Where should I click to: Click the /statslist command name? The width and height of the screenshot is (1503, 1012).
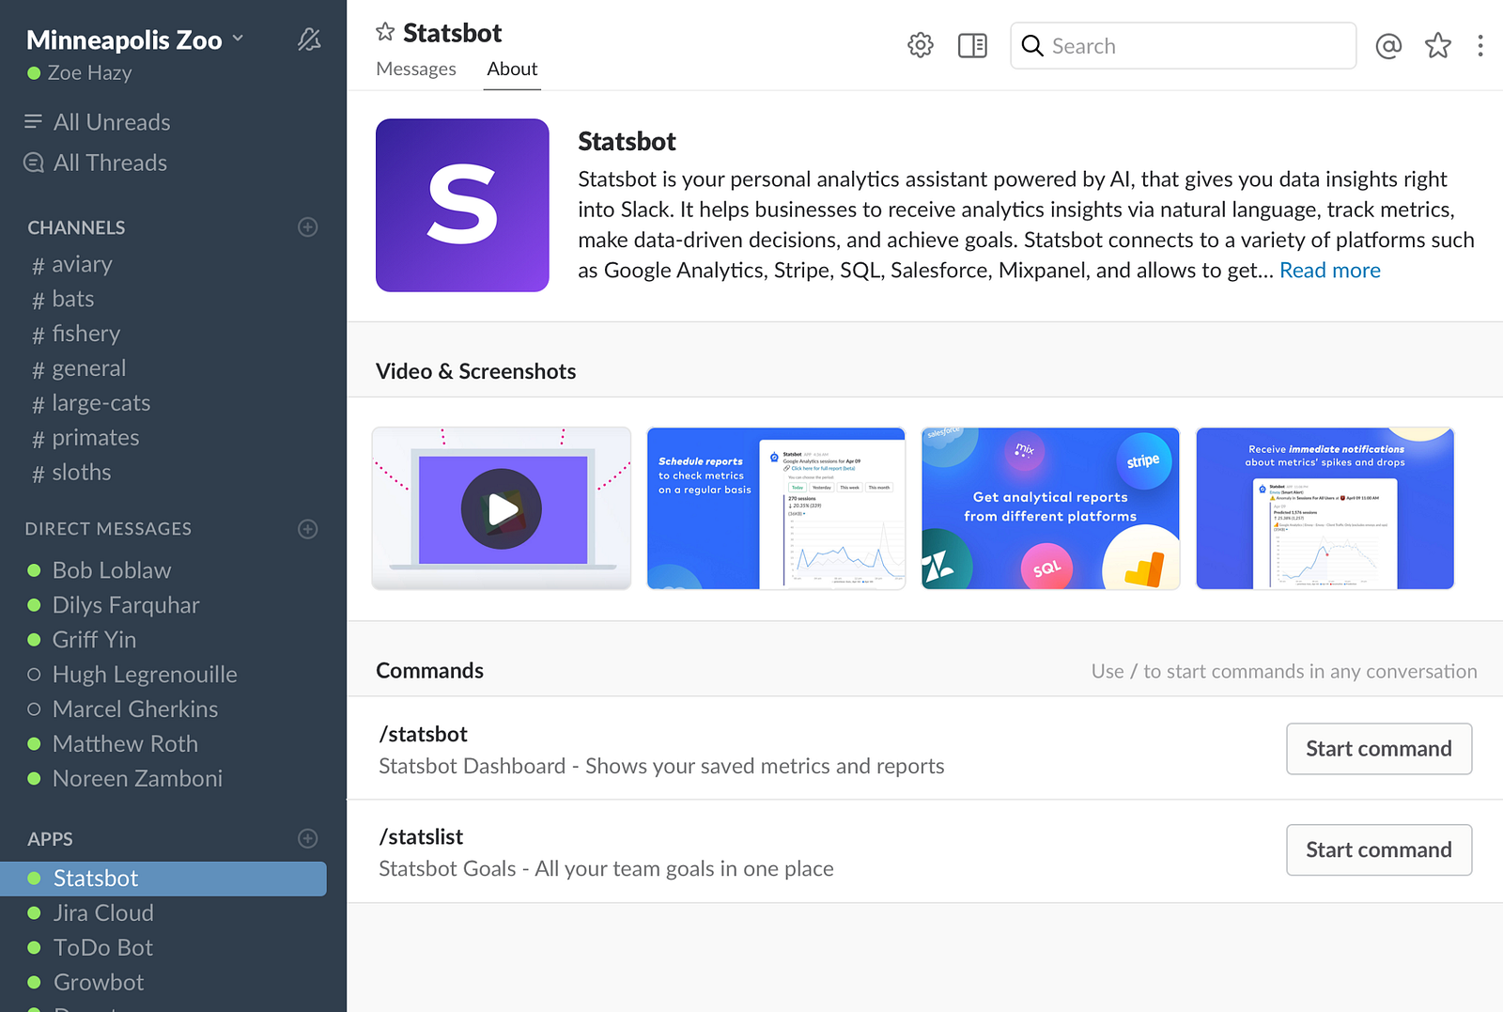tap(421, 837)
